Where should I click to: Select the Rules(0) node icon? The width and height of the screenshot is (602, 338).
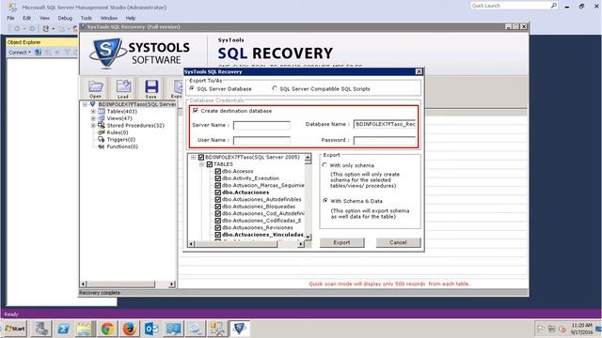(102, 132)
